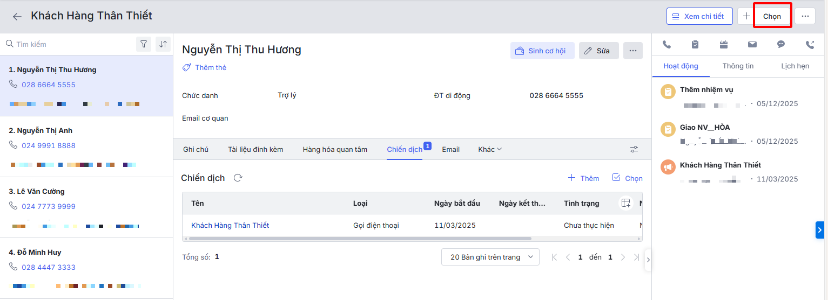Image resolution: width=828 pixels, height=300 pixels.
Task: Refresh the Chiến dịch list
Action: click(238, 178)
